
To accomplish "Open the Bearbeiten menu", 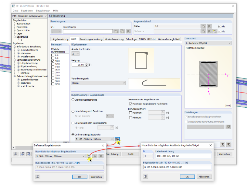I will click(27, 11).
